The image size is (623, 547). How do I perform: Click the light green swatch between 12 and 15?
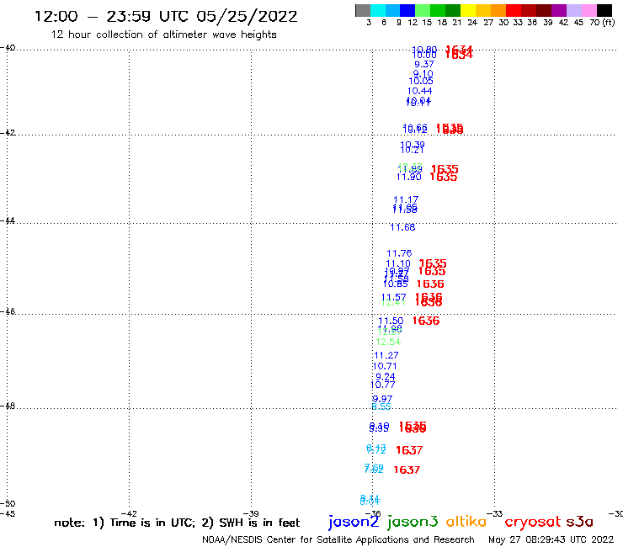423,10
